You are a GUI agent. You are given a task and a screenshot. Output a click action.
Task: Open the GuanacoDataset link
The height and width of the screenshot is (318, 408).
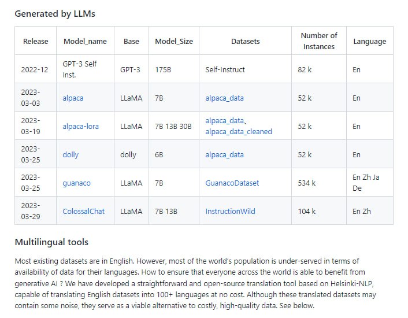click(232, 183)
